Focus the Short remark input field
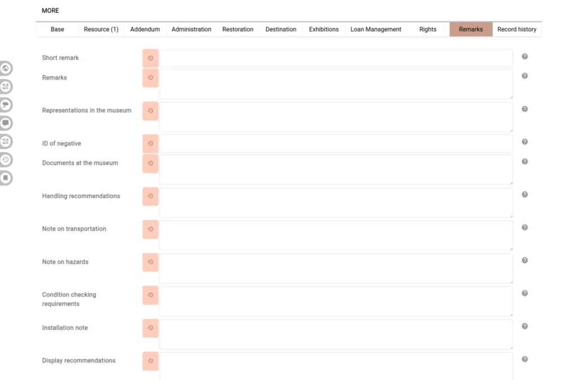Image resolution: width=577 pixels, height=380 pixels. point(336,58)
